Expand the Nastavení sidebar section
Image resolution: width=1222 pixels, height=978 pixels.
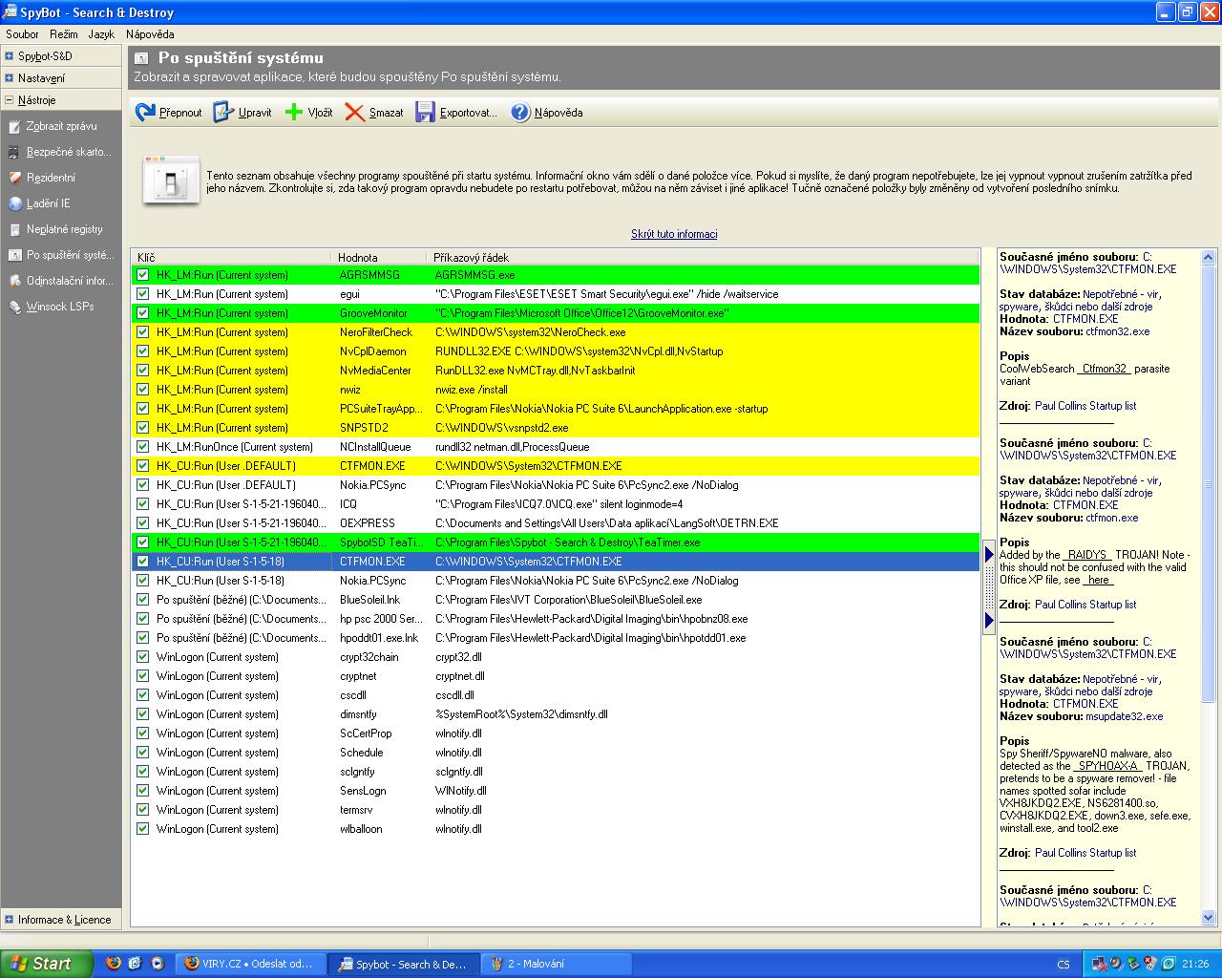pyautogui.click(x=10, y=78)
